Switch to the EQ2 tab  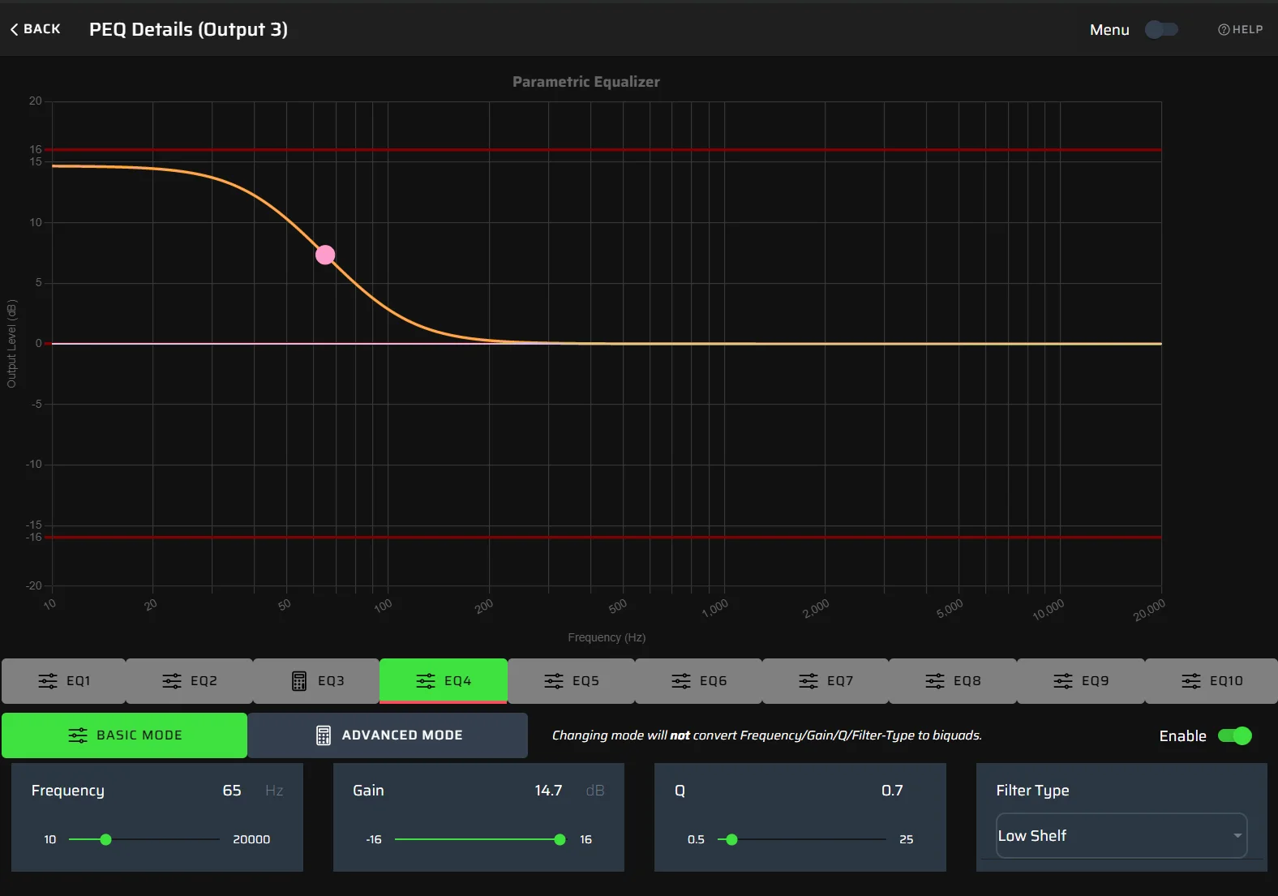pos(190,681)
